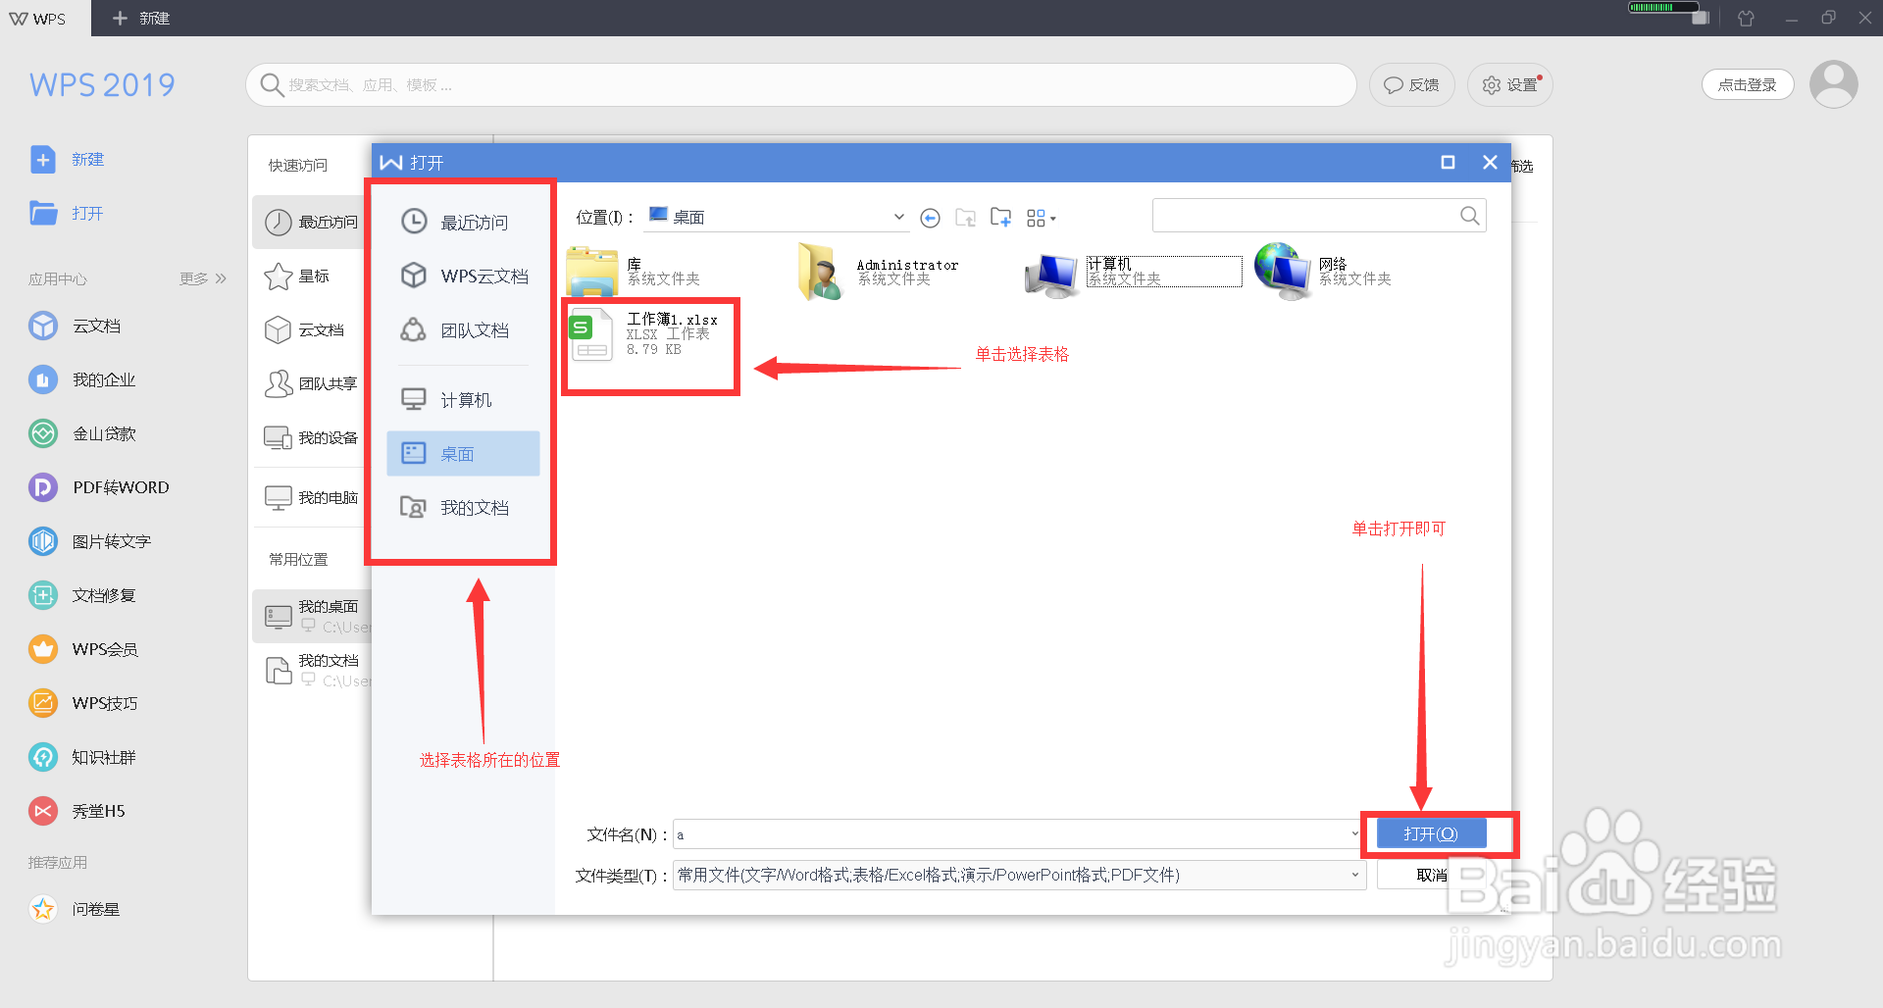Click 点击登录 login button
Screen dimensions: 1883x1008
point(1748,85)
